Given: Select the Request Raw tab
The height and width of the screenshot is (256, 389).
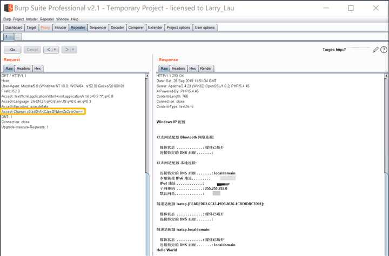Looking at the screenshot, I should coord(9,69).
